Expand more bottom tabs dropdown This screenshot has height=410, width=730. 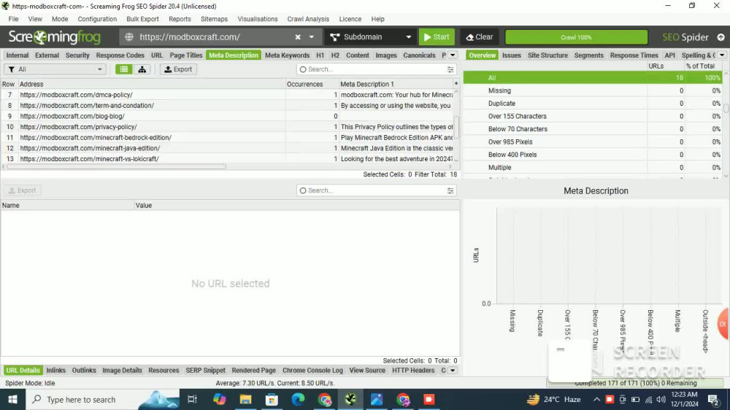(x=453, y=371)
